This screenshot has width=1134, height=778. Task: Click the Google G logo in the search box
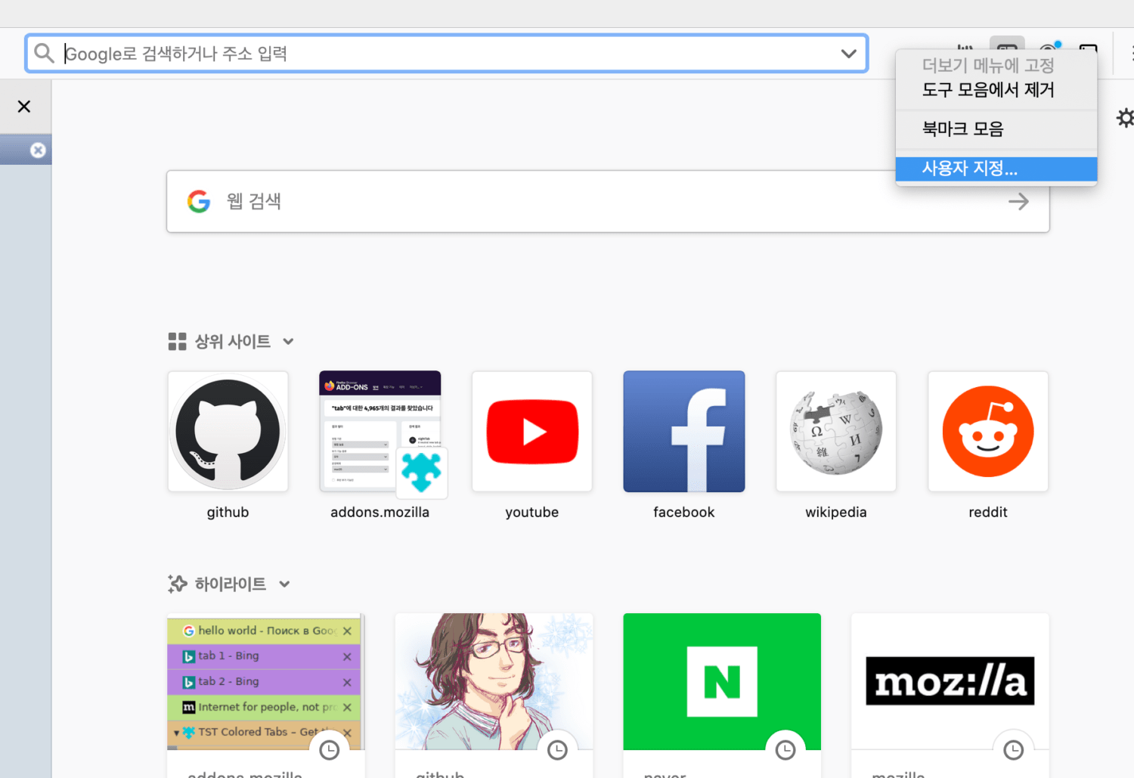199,201
